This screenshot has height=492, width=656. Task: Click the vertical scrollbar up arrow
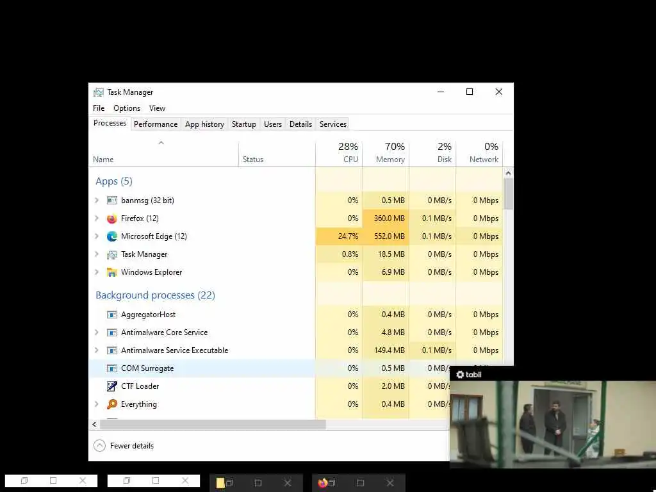[x=508, y=173]
